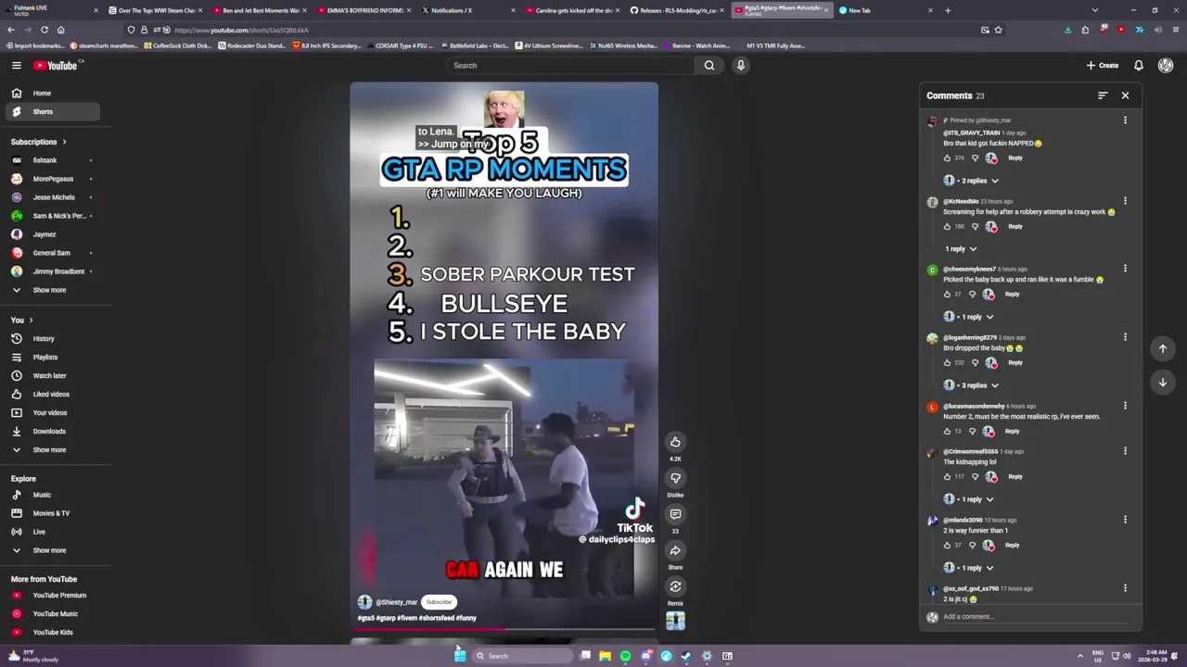
Task: Open YouTube Music from the sidebar
Action: pyautogui.click(x=53, y=613)
